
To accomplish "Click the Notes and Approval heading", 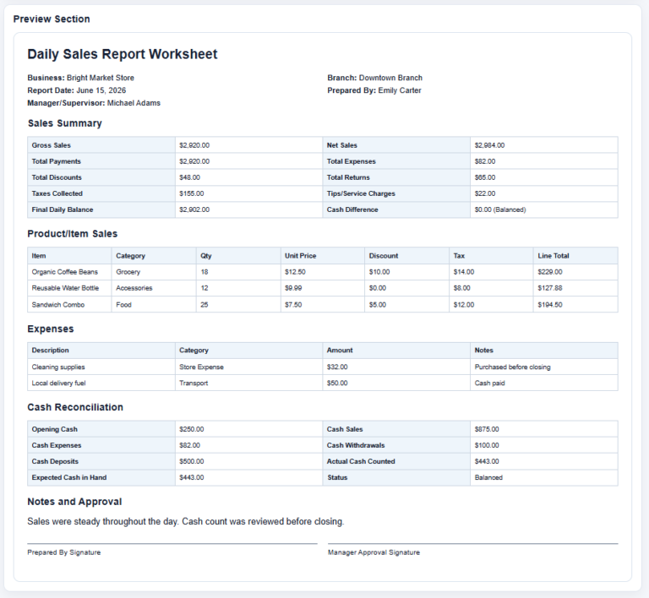I will 74,502.
